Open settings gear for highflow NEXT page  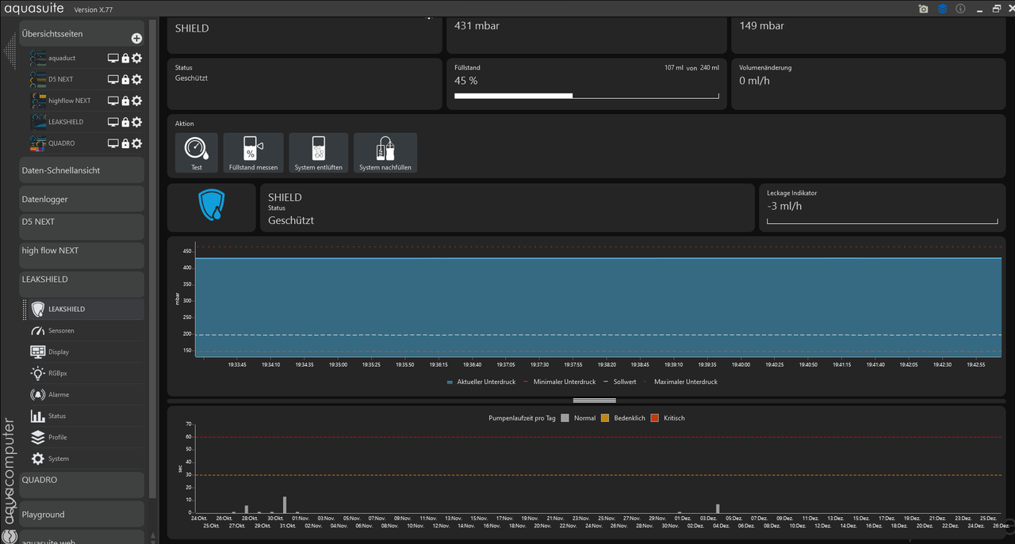pos(137,101)
